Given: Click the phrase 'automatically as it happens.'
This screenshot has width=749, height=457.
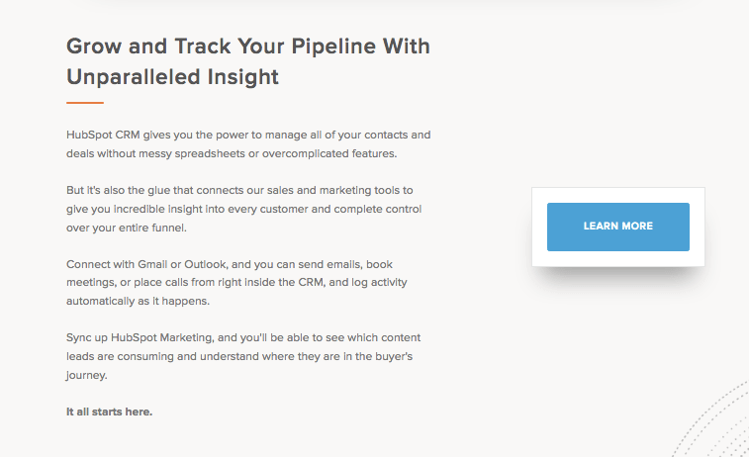Looking at the screenshot, I should [139, 302].
